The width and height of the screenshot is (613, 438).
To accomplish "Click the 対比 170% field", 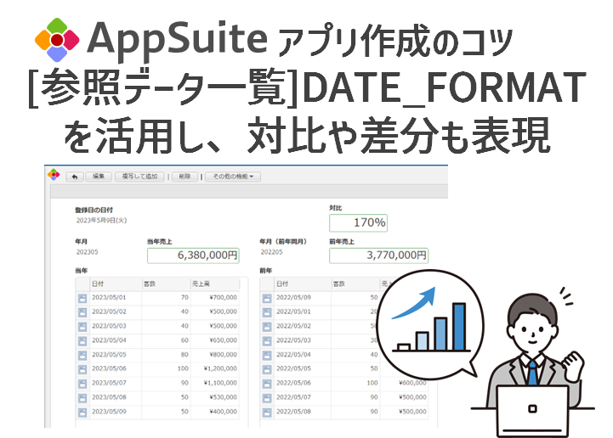I will tap(358, 223).
